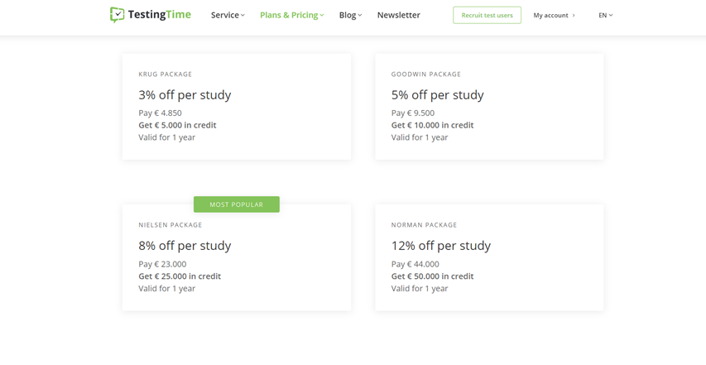This screenshot has width=706, height=365.
Task: Click 'Valid for 1 year' in Nielsen card
Action: point(167,289)
